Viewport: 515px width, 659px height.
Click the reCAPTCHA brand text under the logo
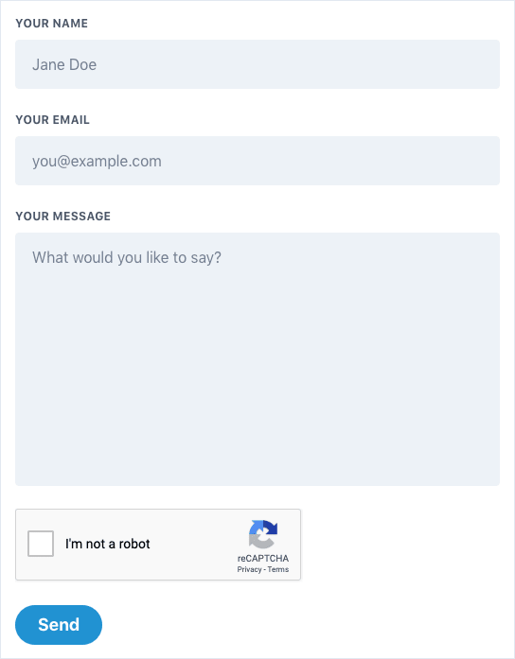[263, 558]
